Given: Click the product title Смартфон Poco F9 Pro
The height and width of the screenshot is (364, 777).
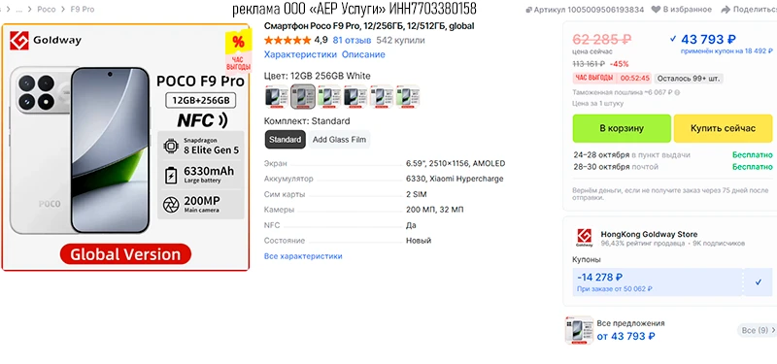Looking at the screenshot, I should click(x=369, y=26).
